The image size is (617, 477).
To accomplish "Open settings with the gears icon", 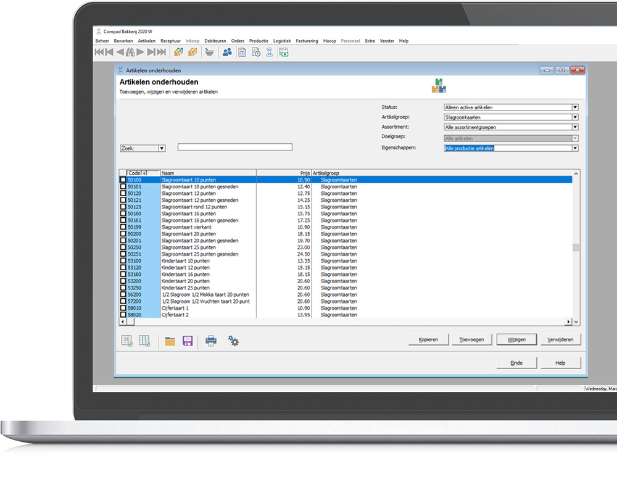I will click(x=234, y=341).
